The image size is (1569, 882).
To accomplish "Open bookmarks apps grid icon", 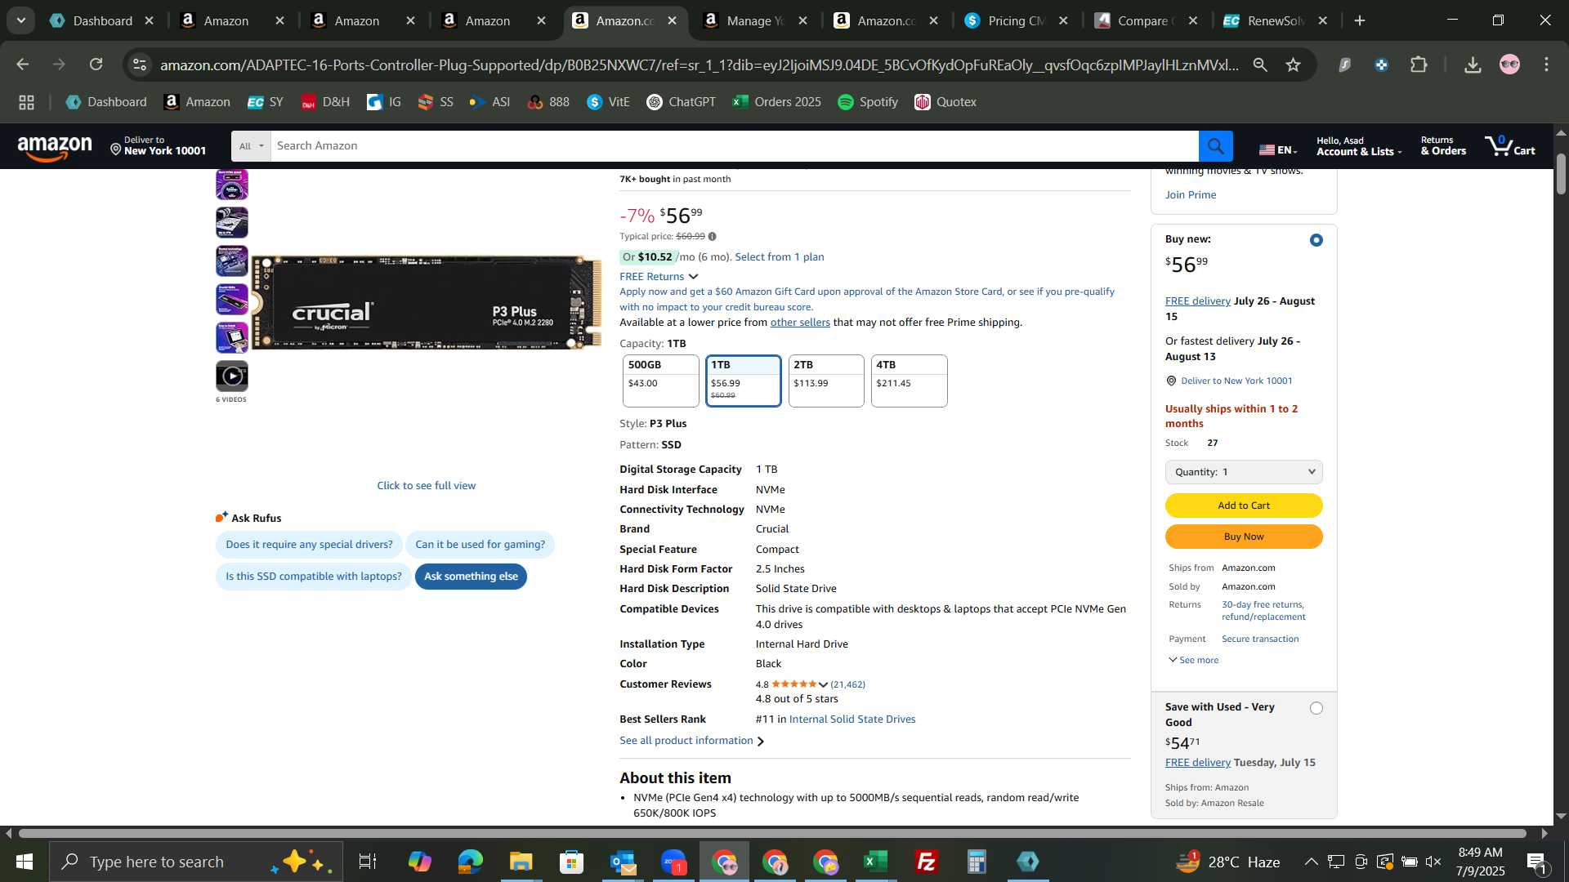I will pyautogui.click(x=26, y=102).
